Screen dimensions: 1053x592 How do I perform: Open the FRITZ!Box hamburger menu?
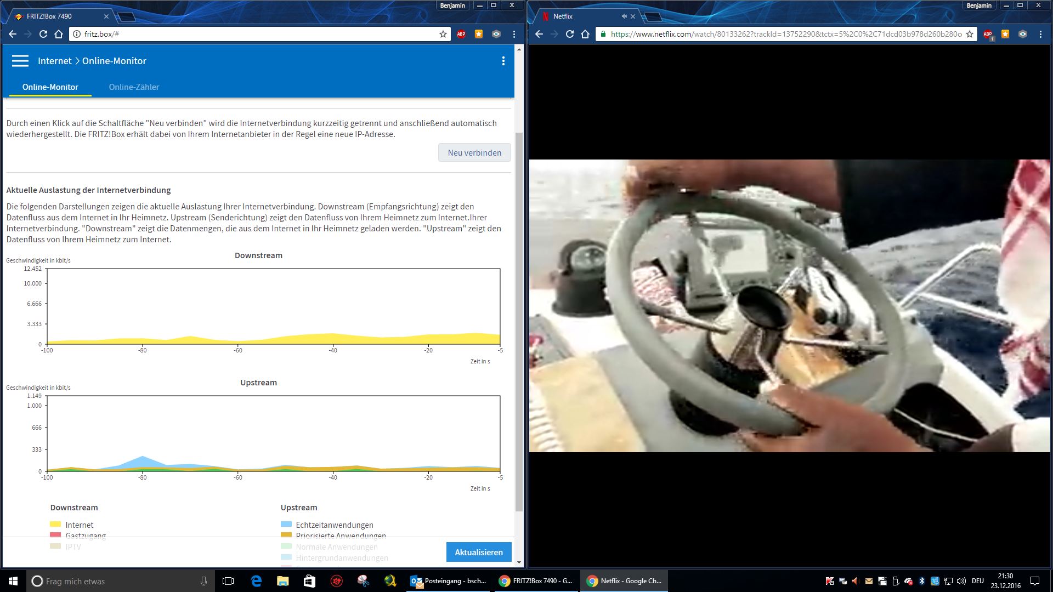click(20, 61)
